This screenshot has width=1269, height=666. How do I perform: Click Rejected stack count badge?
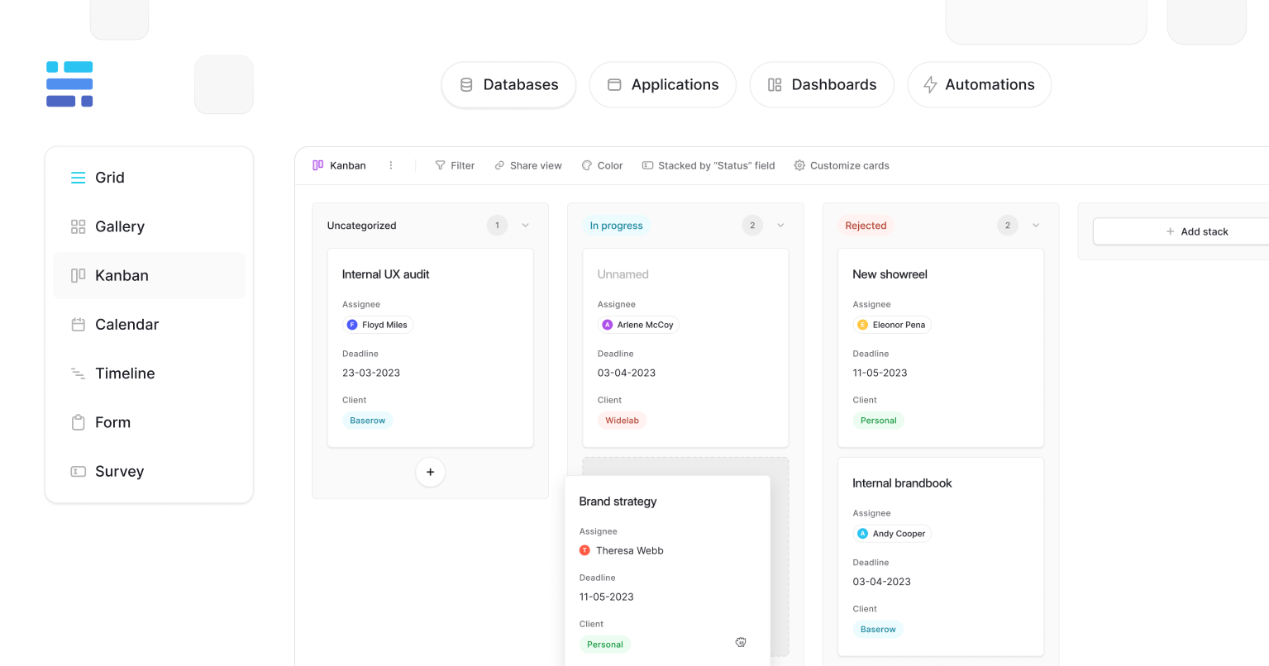click(1007, 226)
